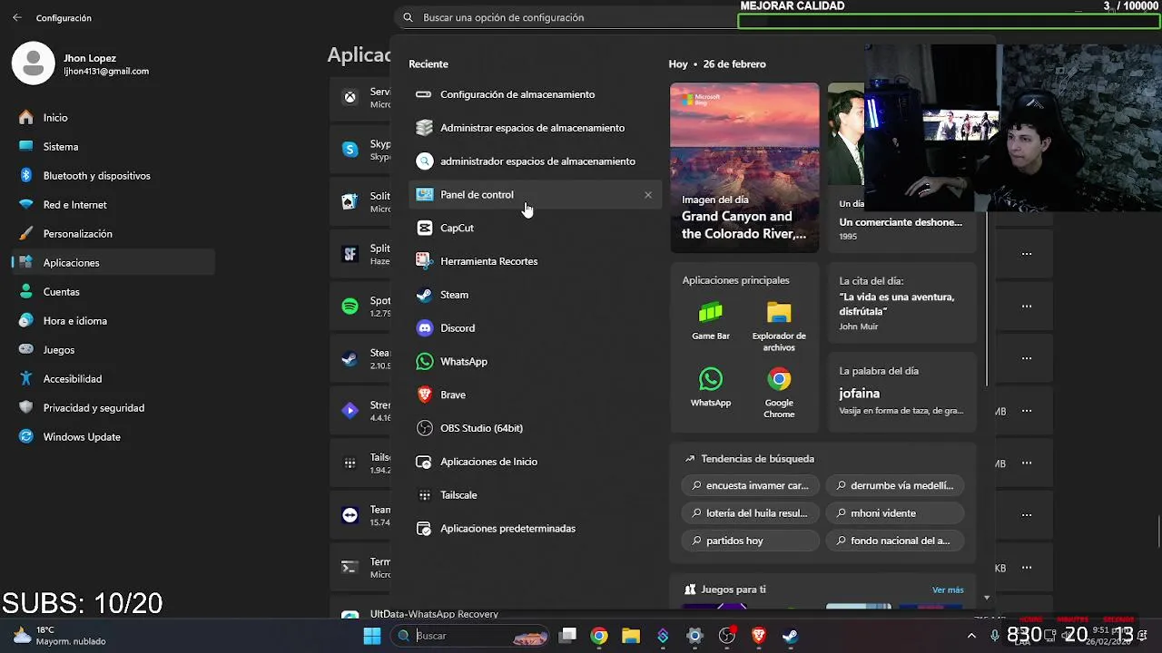Screen dimensions: 1162x653
Task: Open WhatsApp in the recent list
Action: click(x=535, y=361)
